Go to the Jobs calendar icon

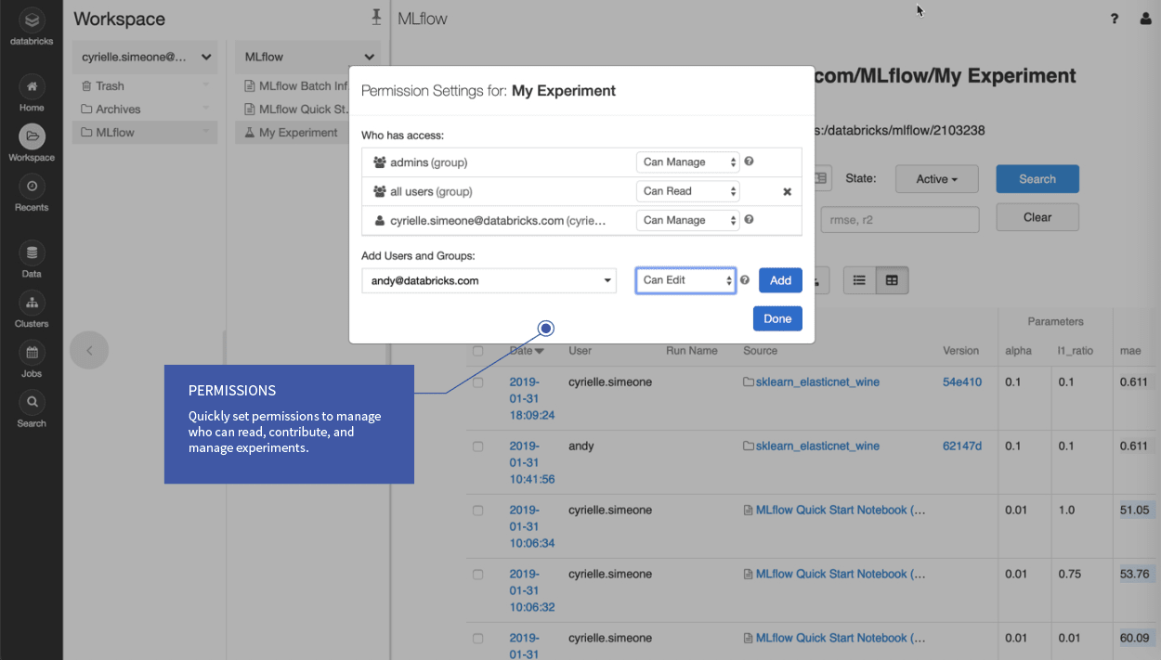click(x=32, y=353)
